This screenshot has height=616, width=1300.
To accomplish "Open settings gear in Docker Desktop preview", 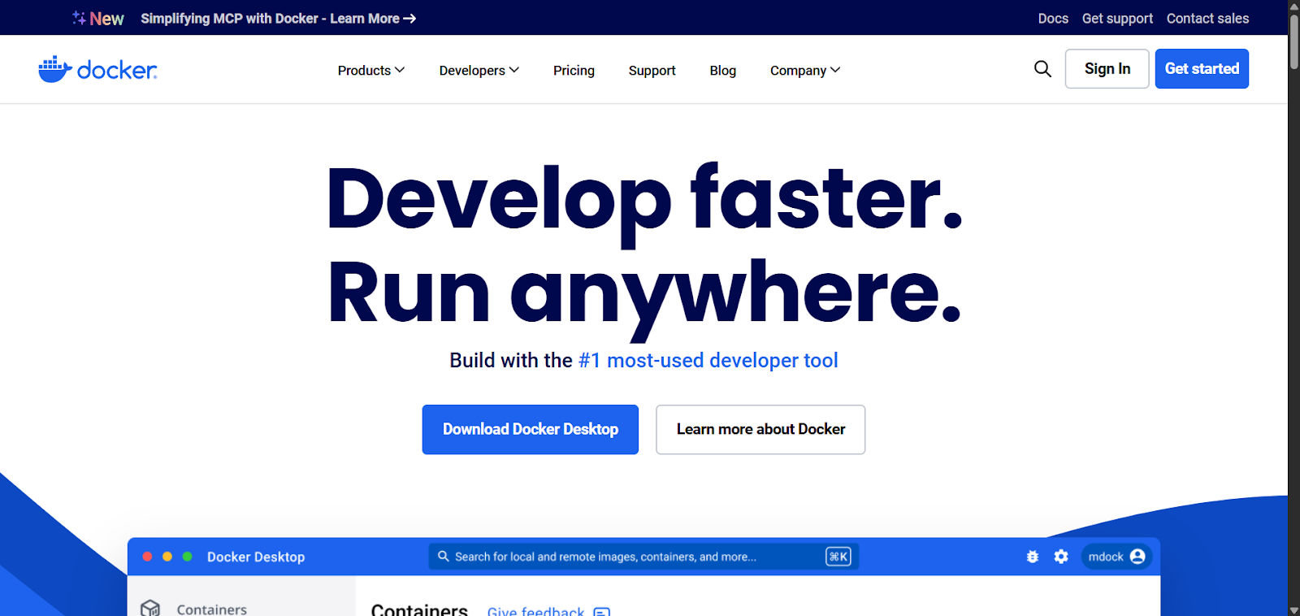I will click(x=1061, y=557).
